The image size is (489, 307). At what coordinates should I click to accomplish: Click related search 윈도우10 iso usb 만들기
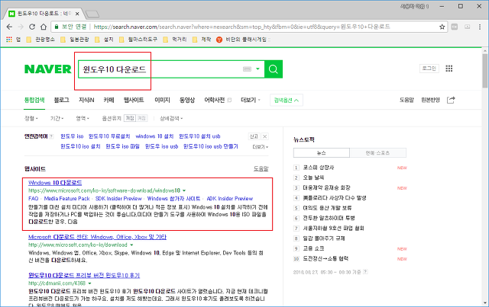click(x=211, y=146)
